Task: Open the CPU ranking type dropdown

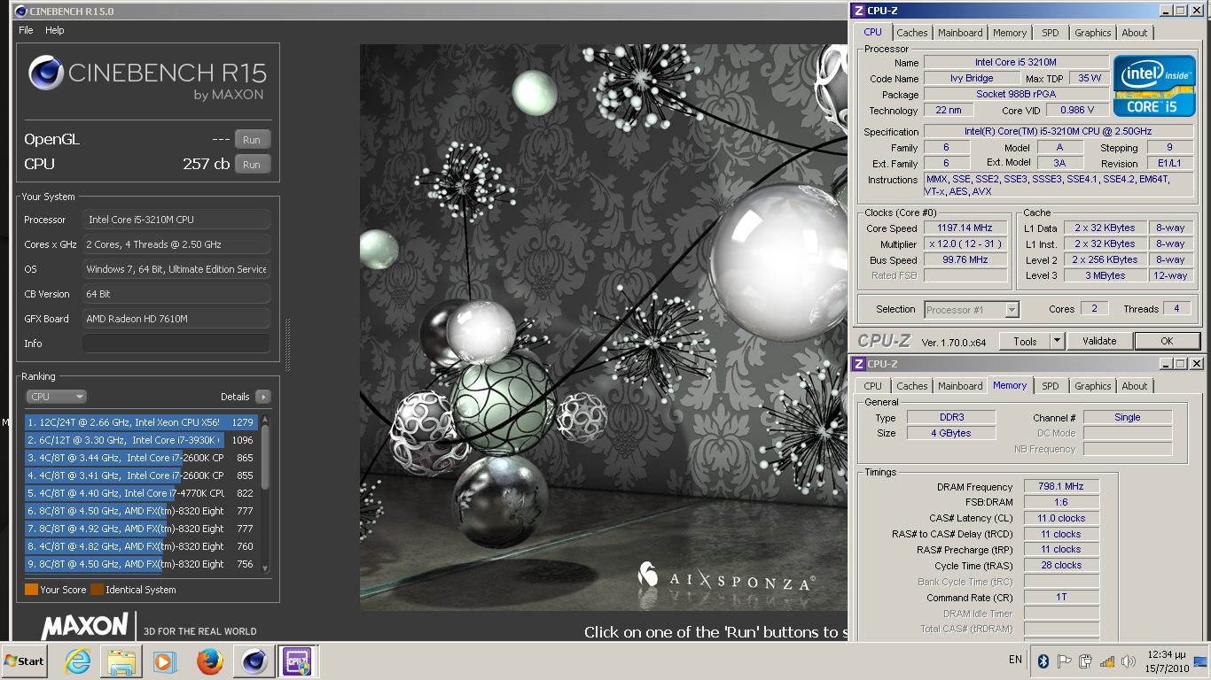Action: (56, 397)
